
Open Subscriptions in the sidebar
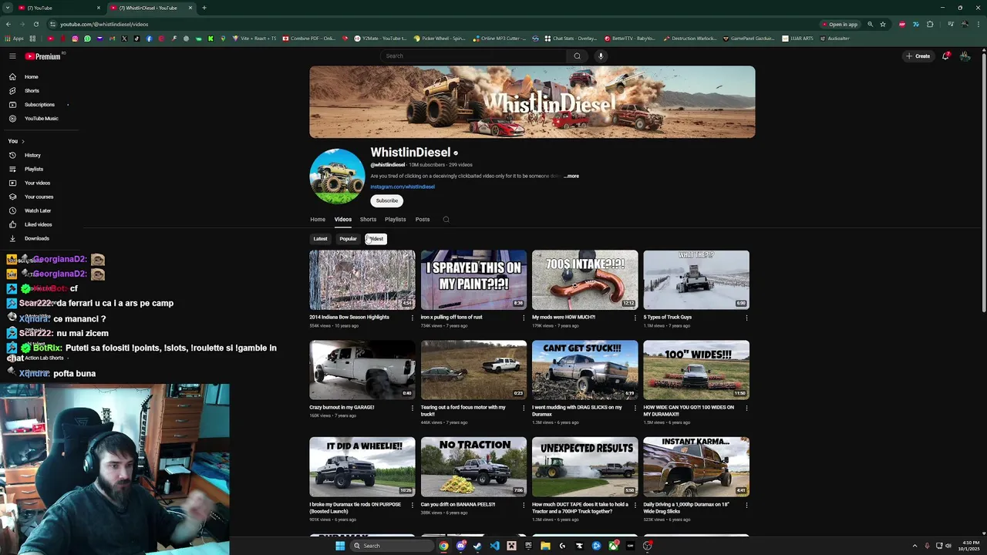click(39, 105)
